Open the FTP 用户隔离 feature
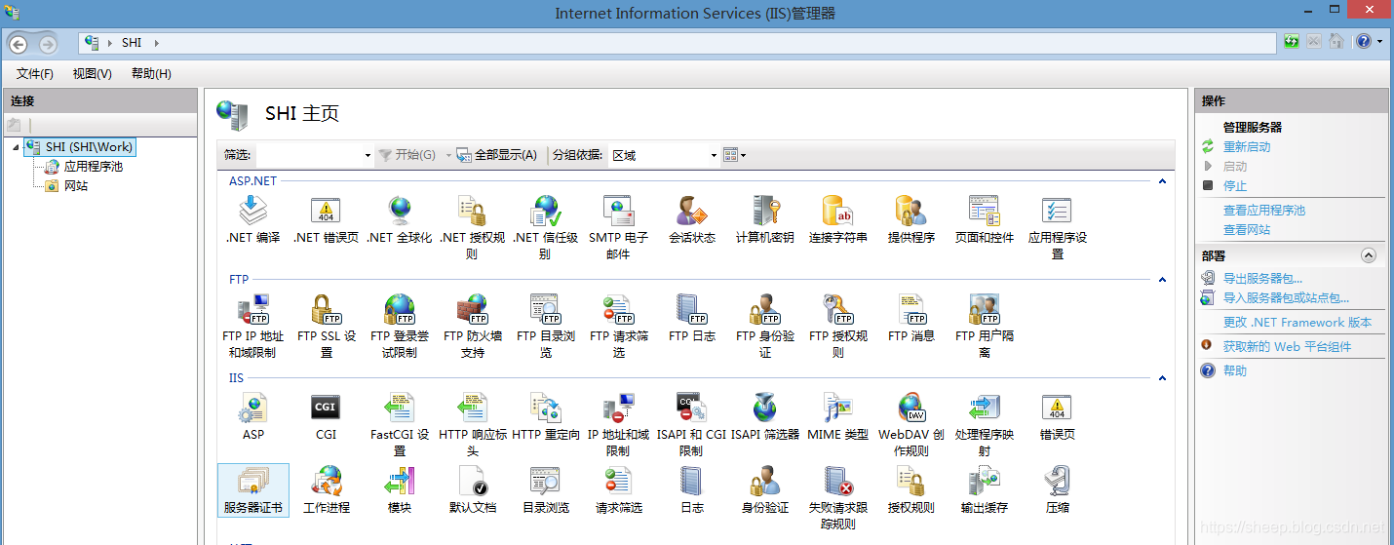Image resolution: width=1394 pixels, height=545 pixels. [985, 326]
